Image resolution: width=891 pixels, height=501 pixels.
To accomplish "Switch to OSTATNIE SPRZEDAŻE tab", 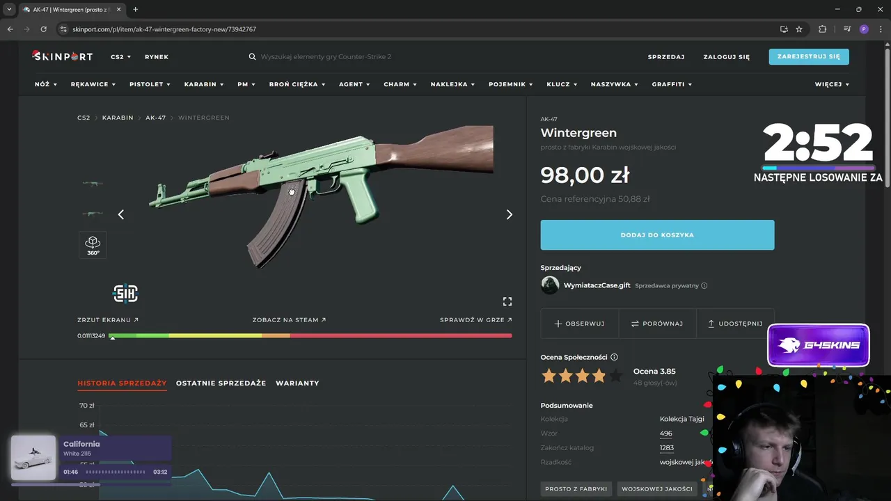I will 221,383.
